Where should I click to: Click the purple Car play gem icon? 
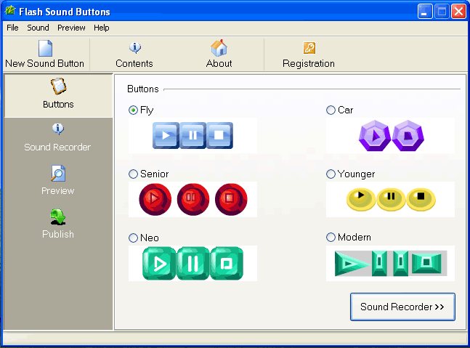click(x=375, y=136)
